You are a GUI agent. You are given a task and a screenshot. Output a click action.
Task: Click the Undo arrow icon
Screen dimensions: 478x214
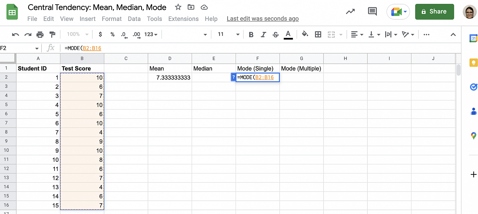(15, 34)
